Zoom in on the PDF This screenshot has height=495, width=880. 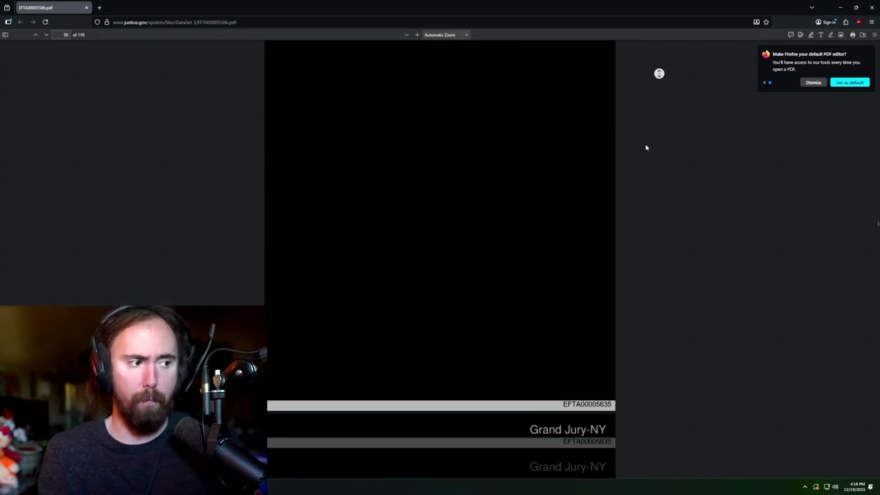(417, 34)
